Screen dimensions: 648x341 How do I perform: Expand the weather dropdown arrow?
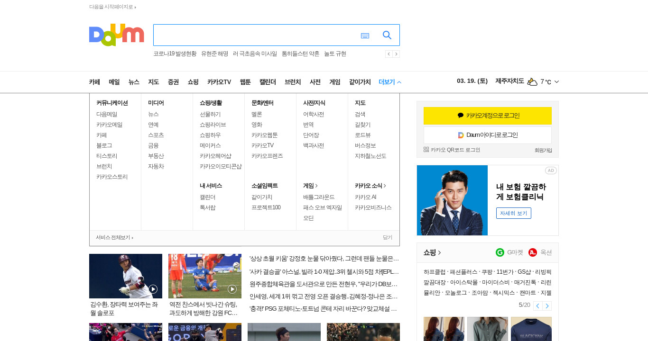557,82
